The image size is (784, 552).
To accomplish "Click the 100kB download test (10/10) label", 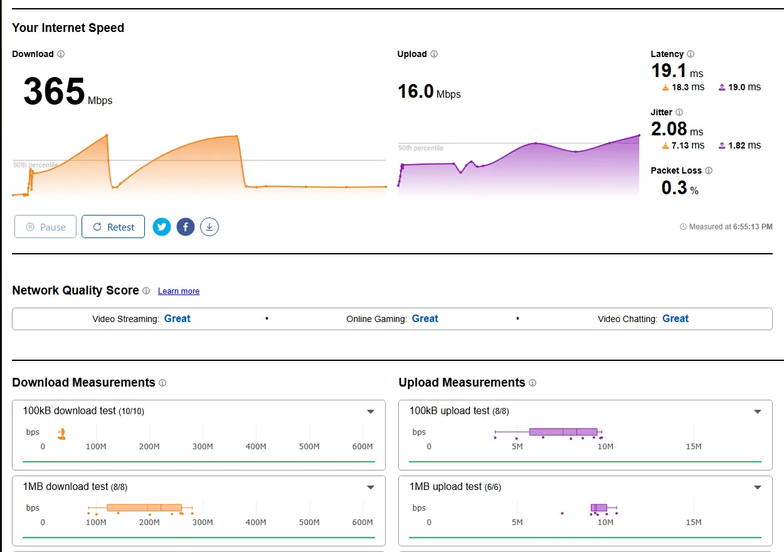I will coord(83,411).
